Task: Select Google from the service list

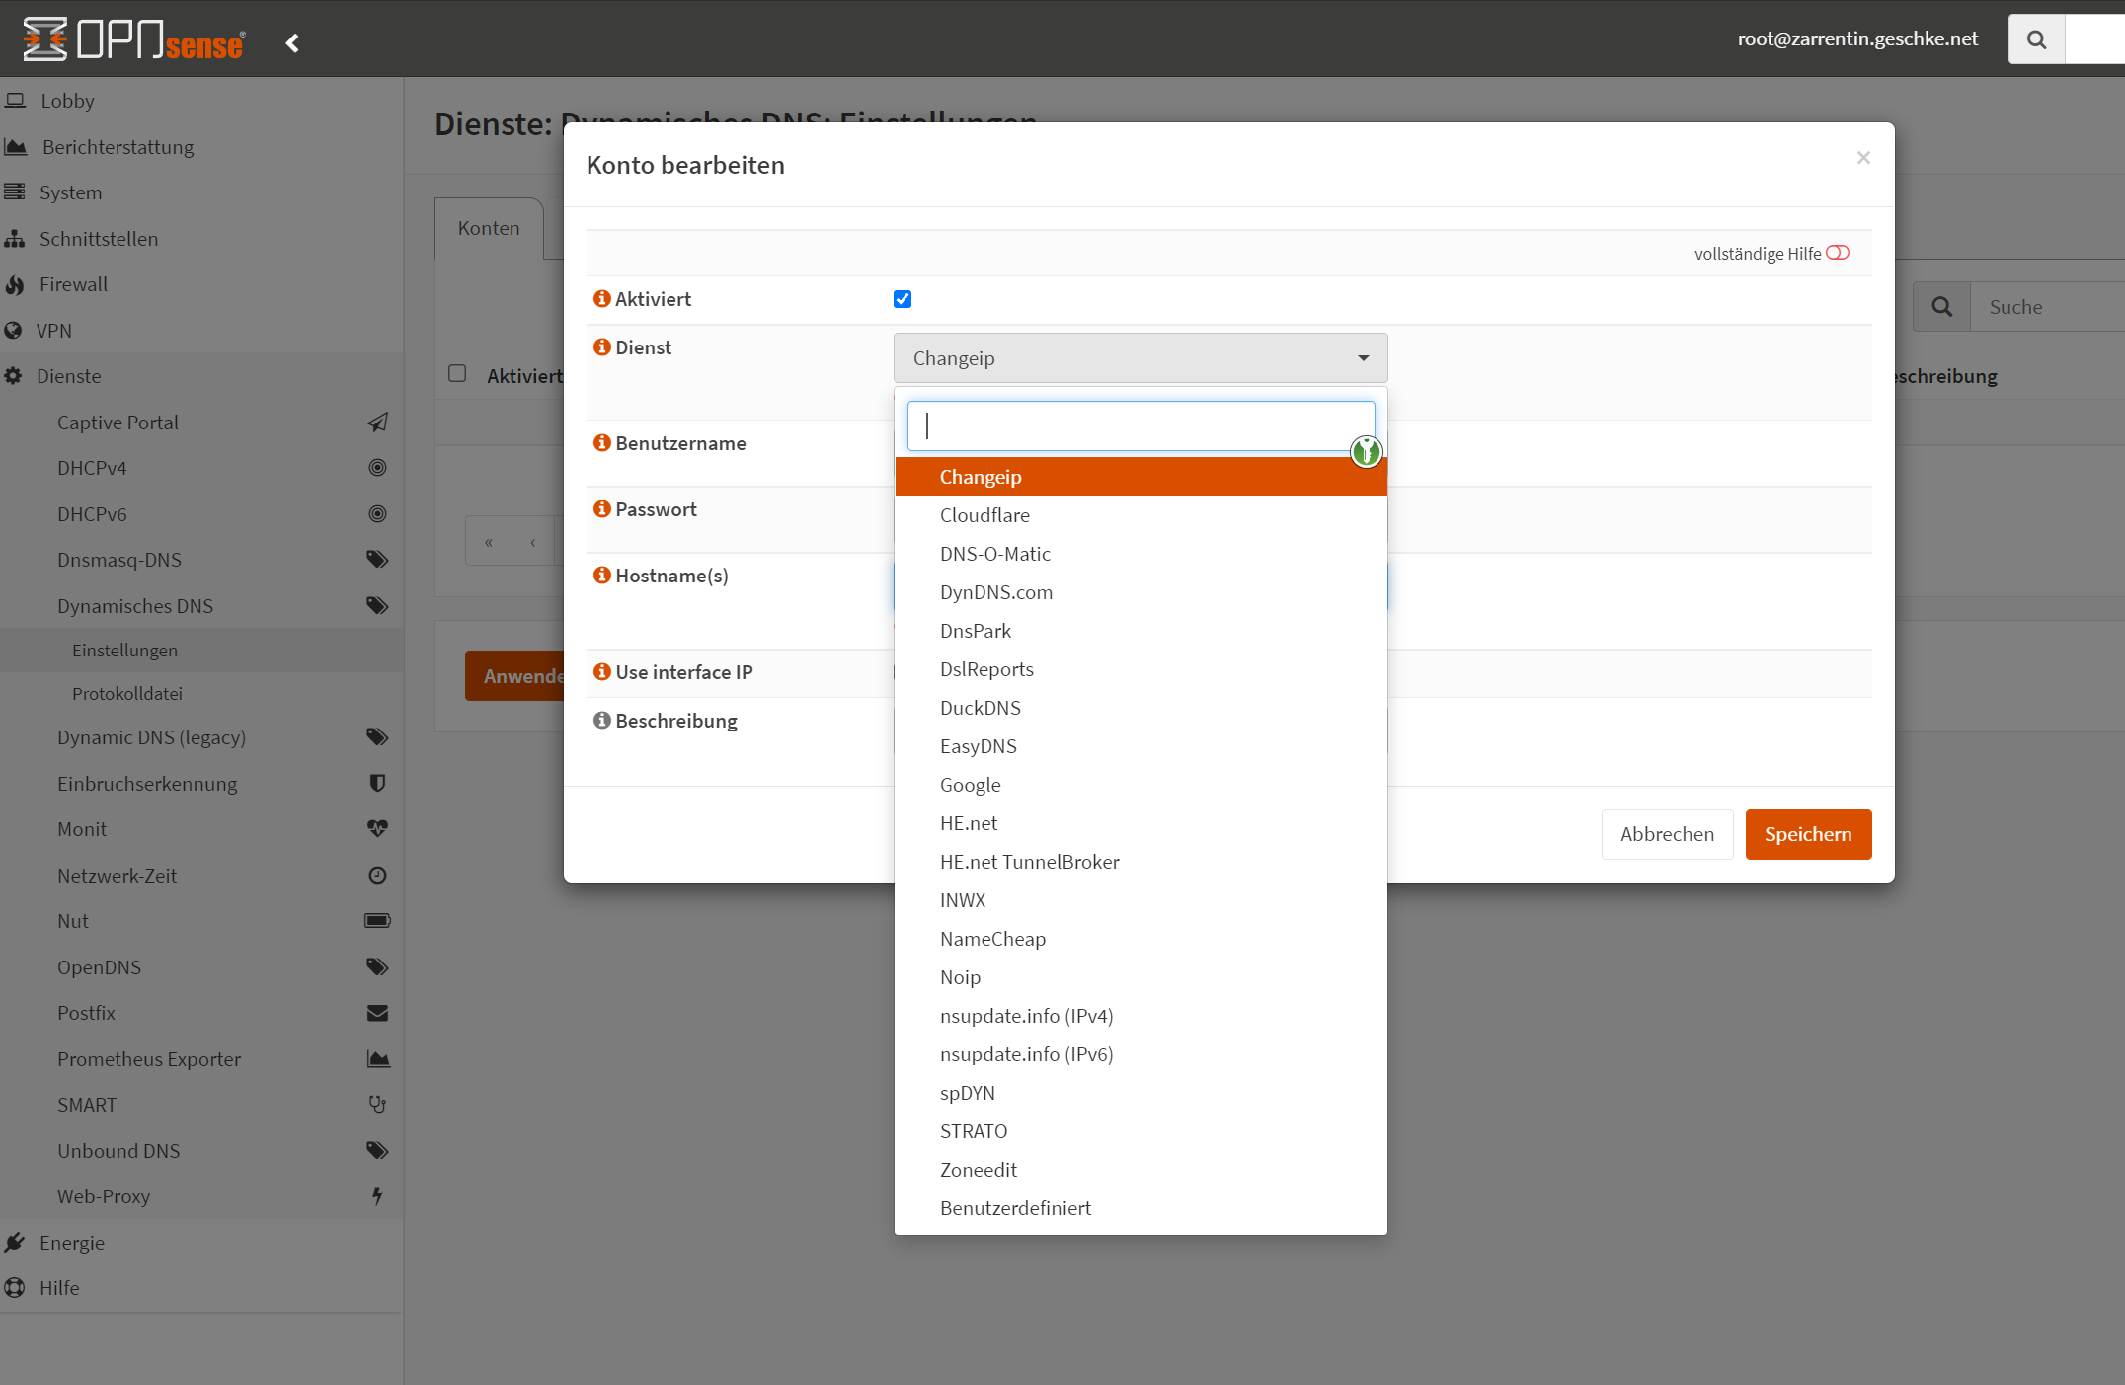Action: (x=1141, y=785)
